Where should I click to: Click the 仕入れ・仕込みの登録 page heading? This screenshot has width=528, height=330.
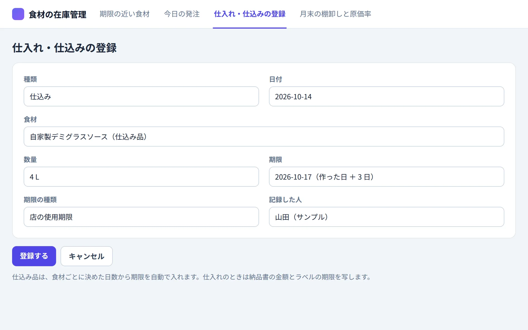point(64,48)
